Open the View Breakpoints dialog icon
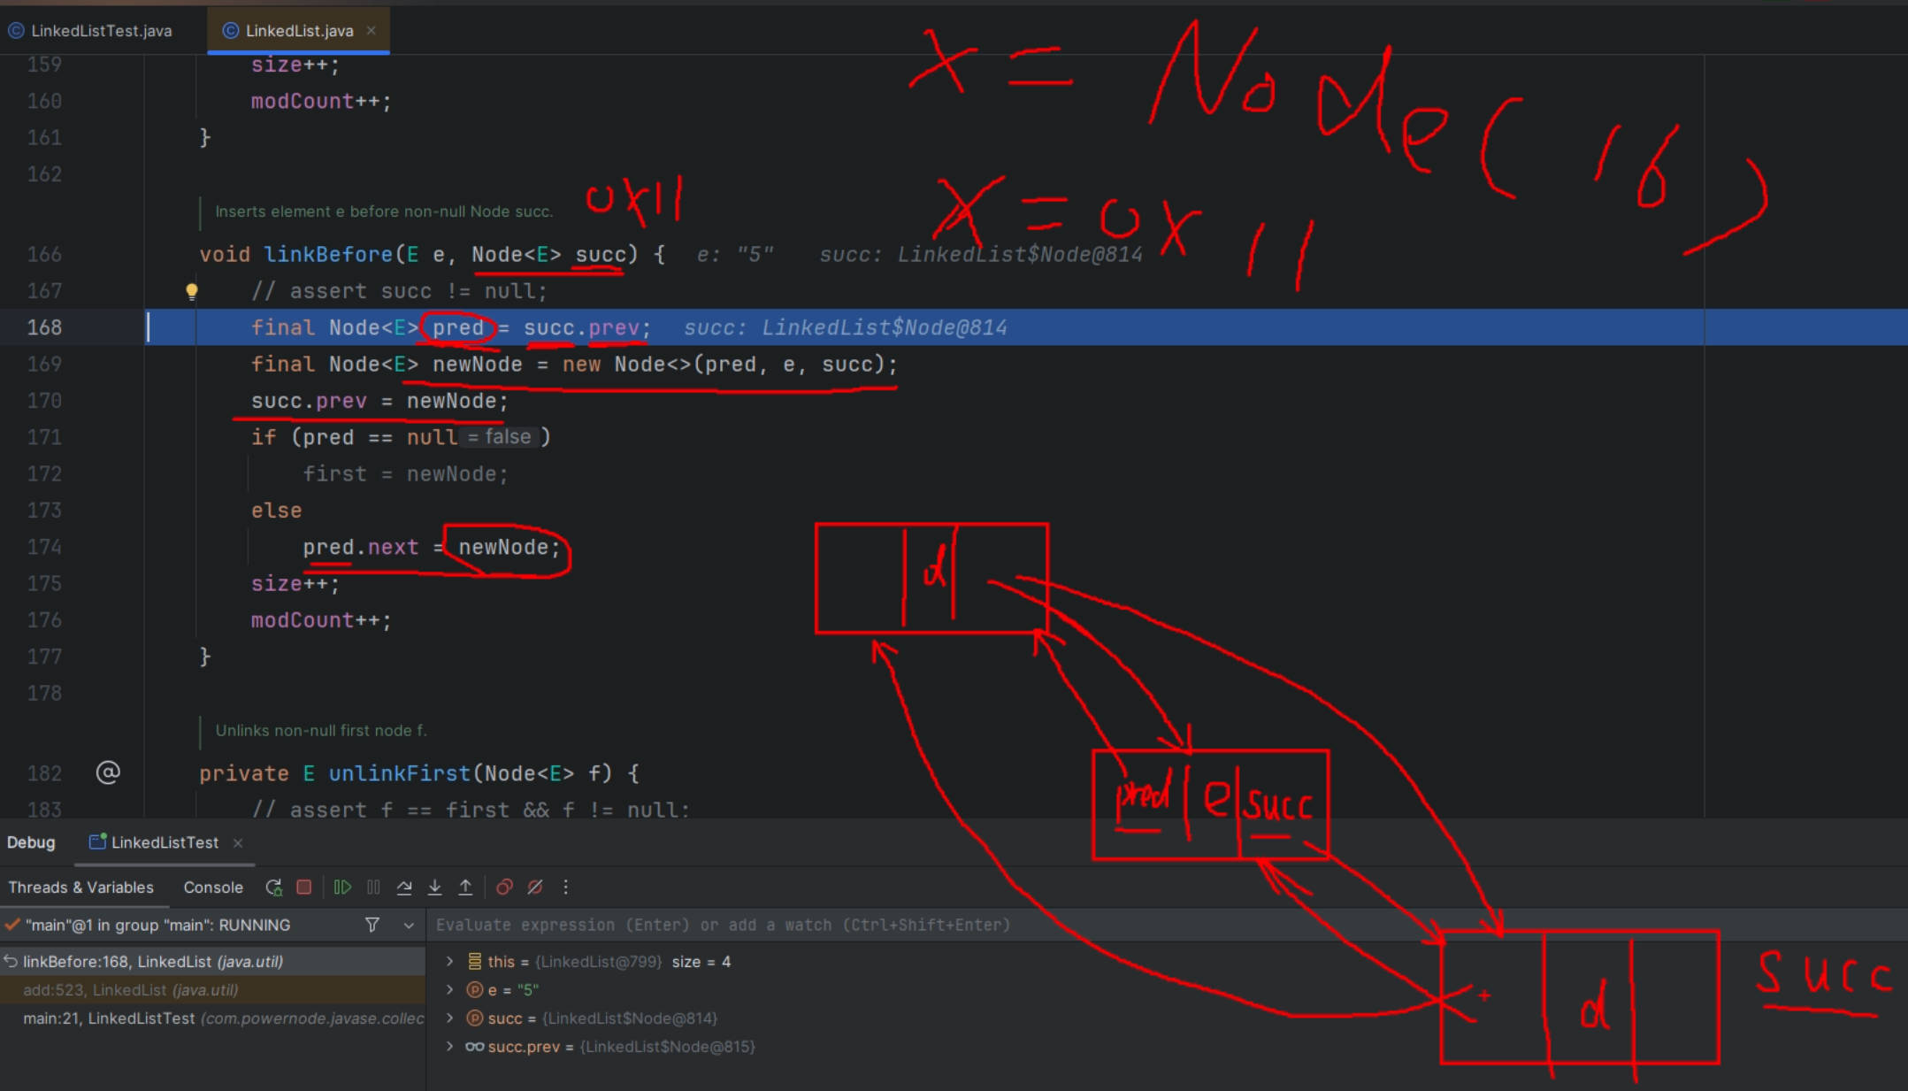This screenshot has height=1091, width=1908. (504, 887)
